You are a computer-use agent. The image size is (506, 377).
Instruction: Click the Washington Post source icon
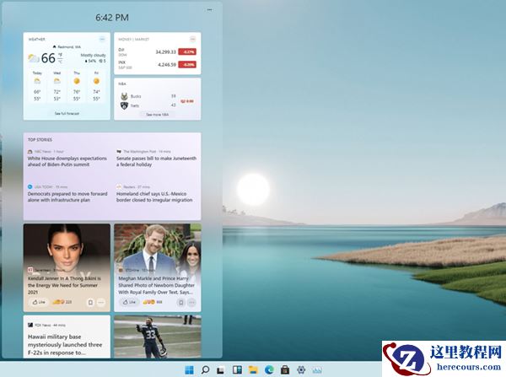pyautogui.click(x=119, y=151)
